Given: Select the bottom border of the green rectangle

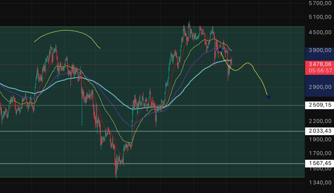Looking at the screenshot, I should coord(183,177).
